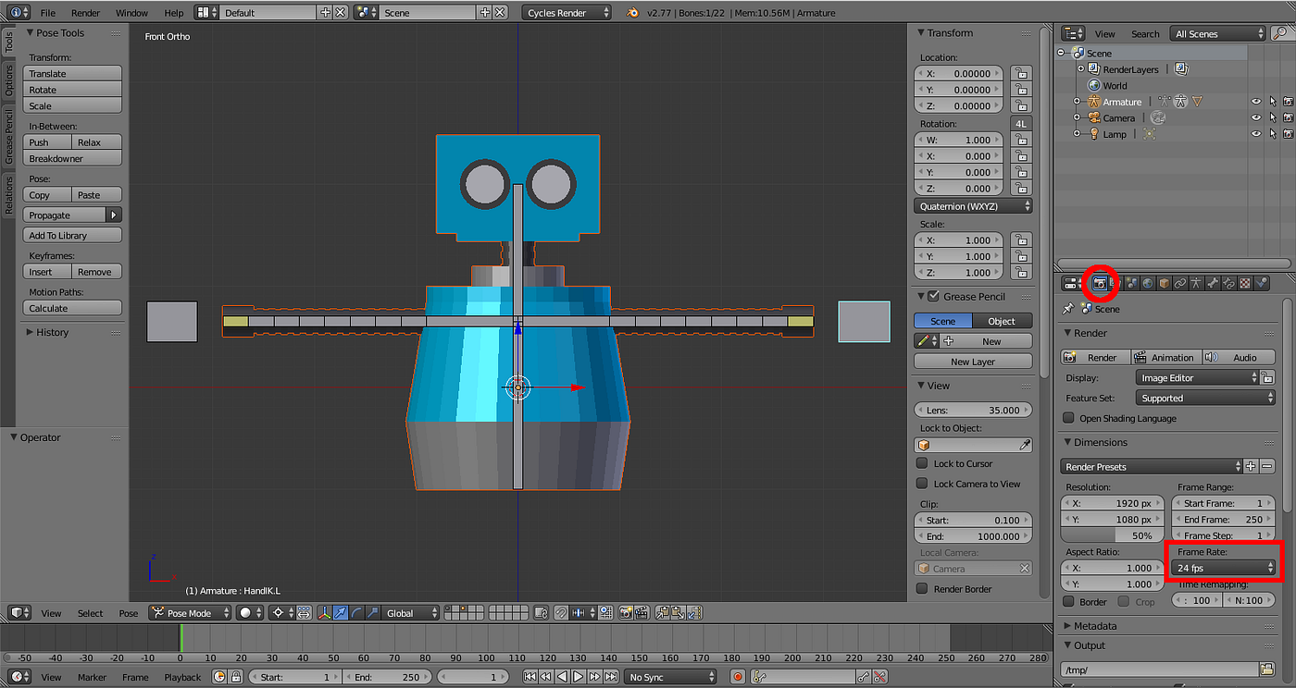Screen dimensions: 1296x688
Task: Open the Render properties camera icon
Action: click(1099, 283)
